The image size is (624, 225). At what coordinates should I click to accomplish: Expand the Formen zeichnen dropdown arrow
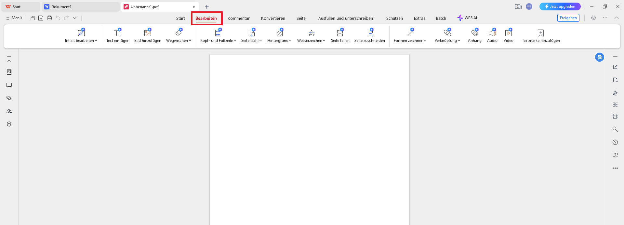tap(425, 41)
